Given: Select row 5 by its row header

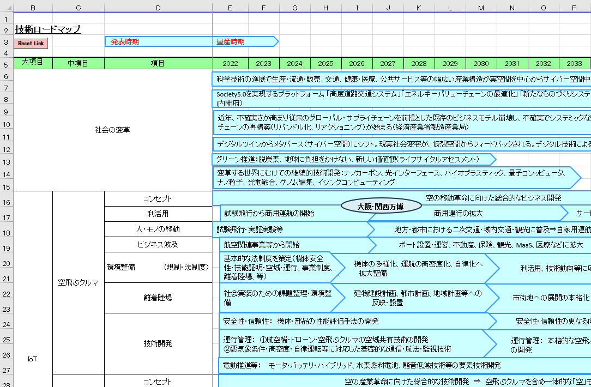Looking at the screenshot, I should tap(5, 63).
